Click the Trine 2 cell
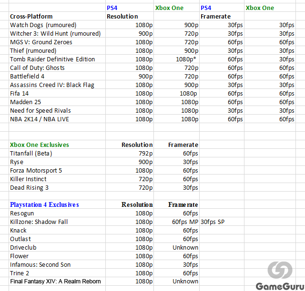Viewport: 305px width, 291px height. [57, 273]
